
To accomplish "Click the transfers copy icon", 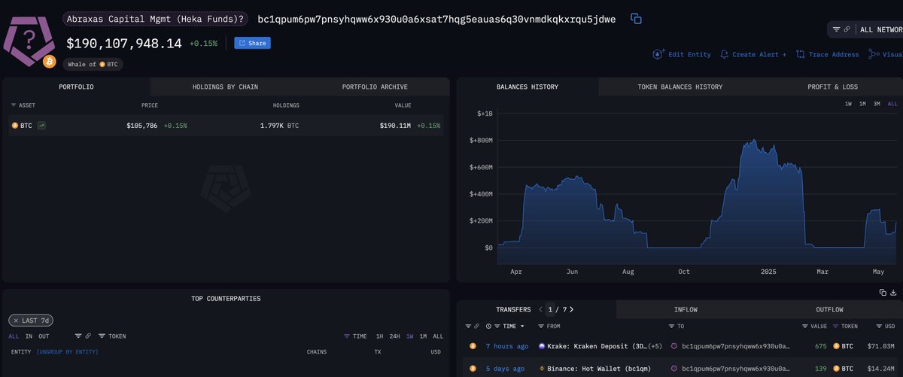I will point(883,293).
